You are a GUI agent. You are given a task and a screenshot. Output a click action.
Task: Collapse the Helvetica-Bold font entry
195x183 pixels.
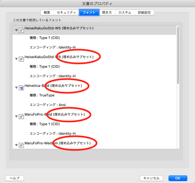coord(16,88)
